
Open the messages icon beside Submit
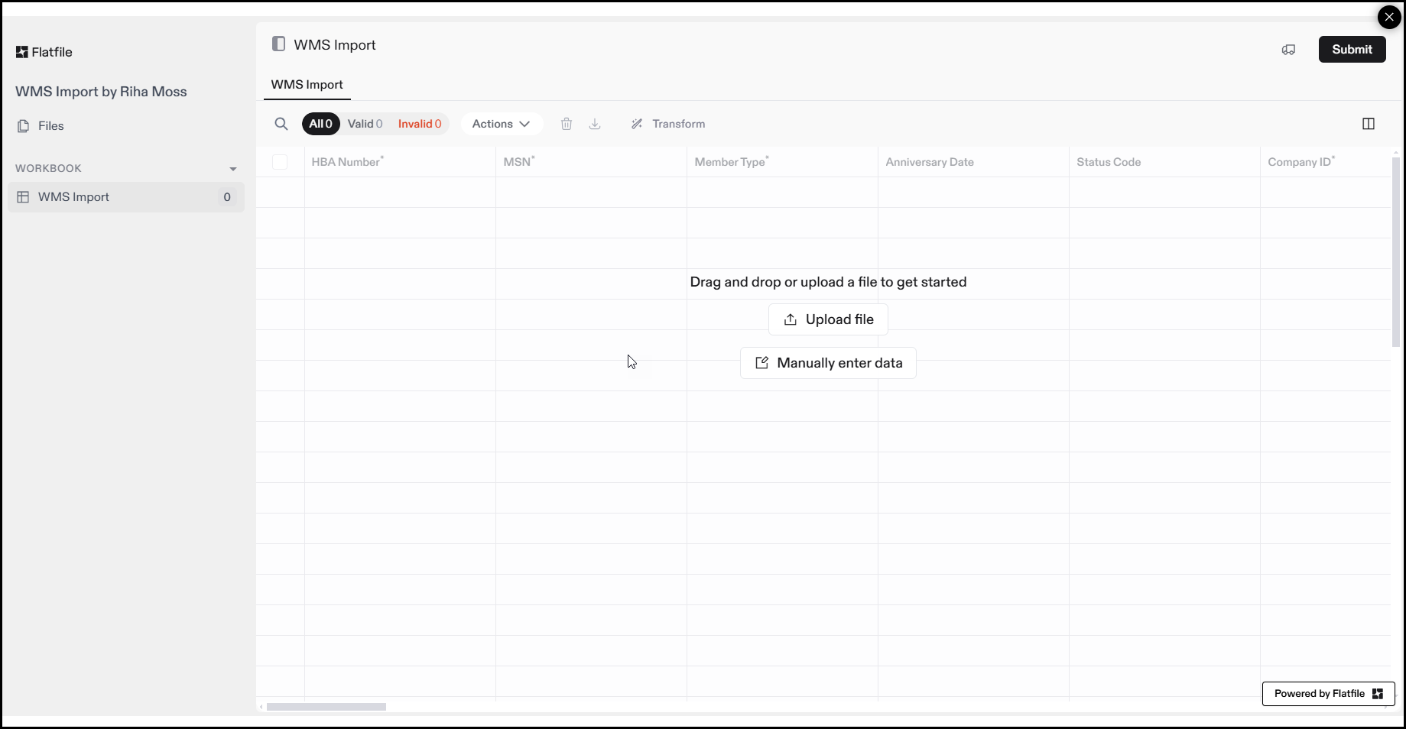(x=1288, y=50)
